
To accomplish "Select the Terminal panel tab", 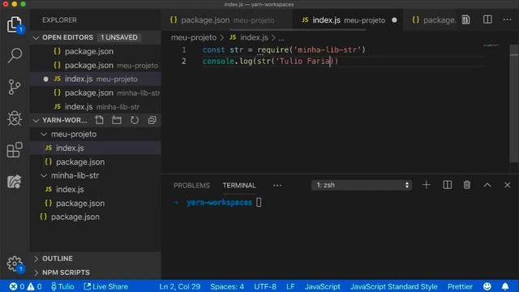I will coord(239,186).
